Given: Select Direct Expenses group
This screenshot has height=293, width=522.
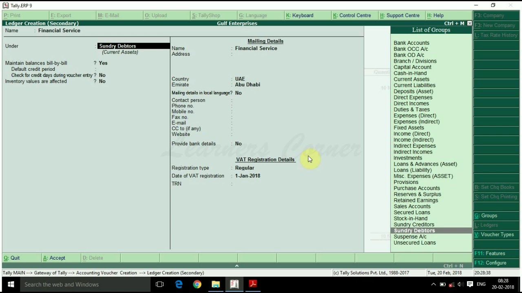Looking at the screenshot, I should point(413,97).
